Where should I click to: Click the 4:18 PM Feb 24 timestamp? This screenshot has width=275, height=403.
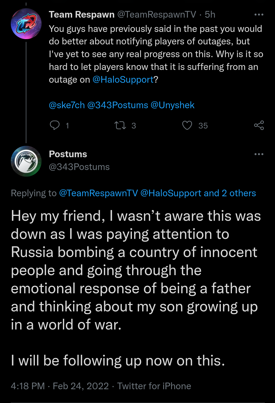[60, 386]
